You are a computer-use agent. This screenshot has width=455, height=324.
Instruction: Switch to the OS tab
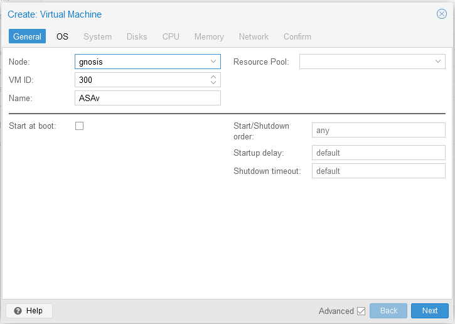(x=62, y=36)
